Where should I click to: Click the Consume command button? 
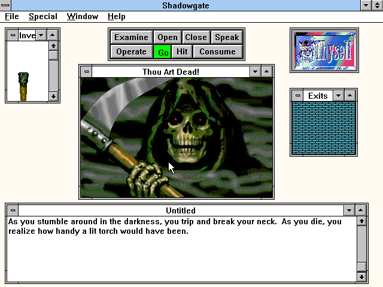point(218,52)
